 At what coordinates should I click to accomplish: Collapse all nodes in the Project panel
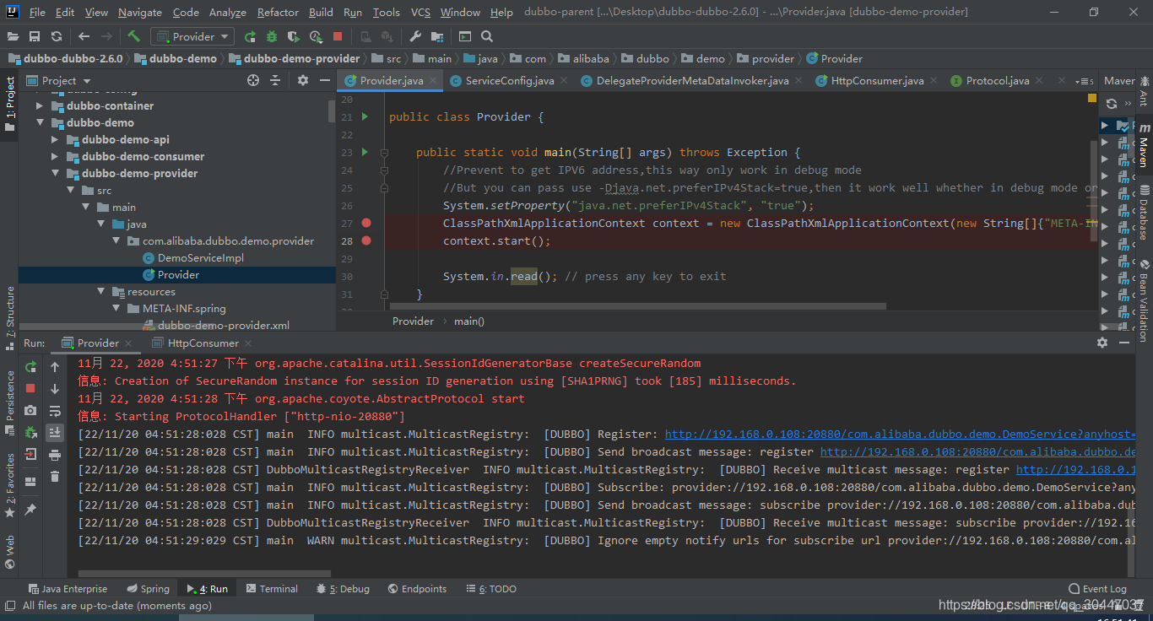tap(275, 80)
